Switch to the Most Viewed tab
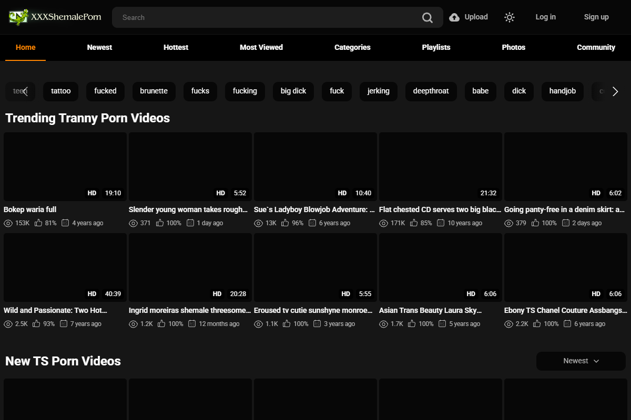 coord(261,47)
